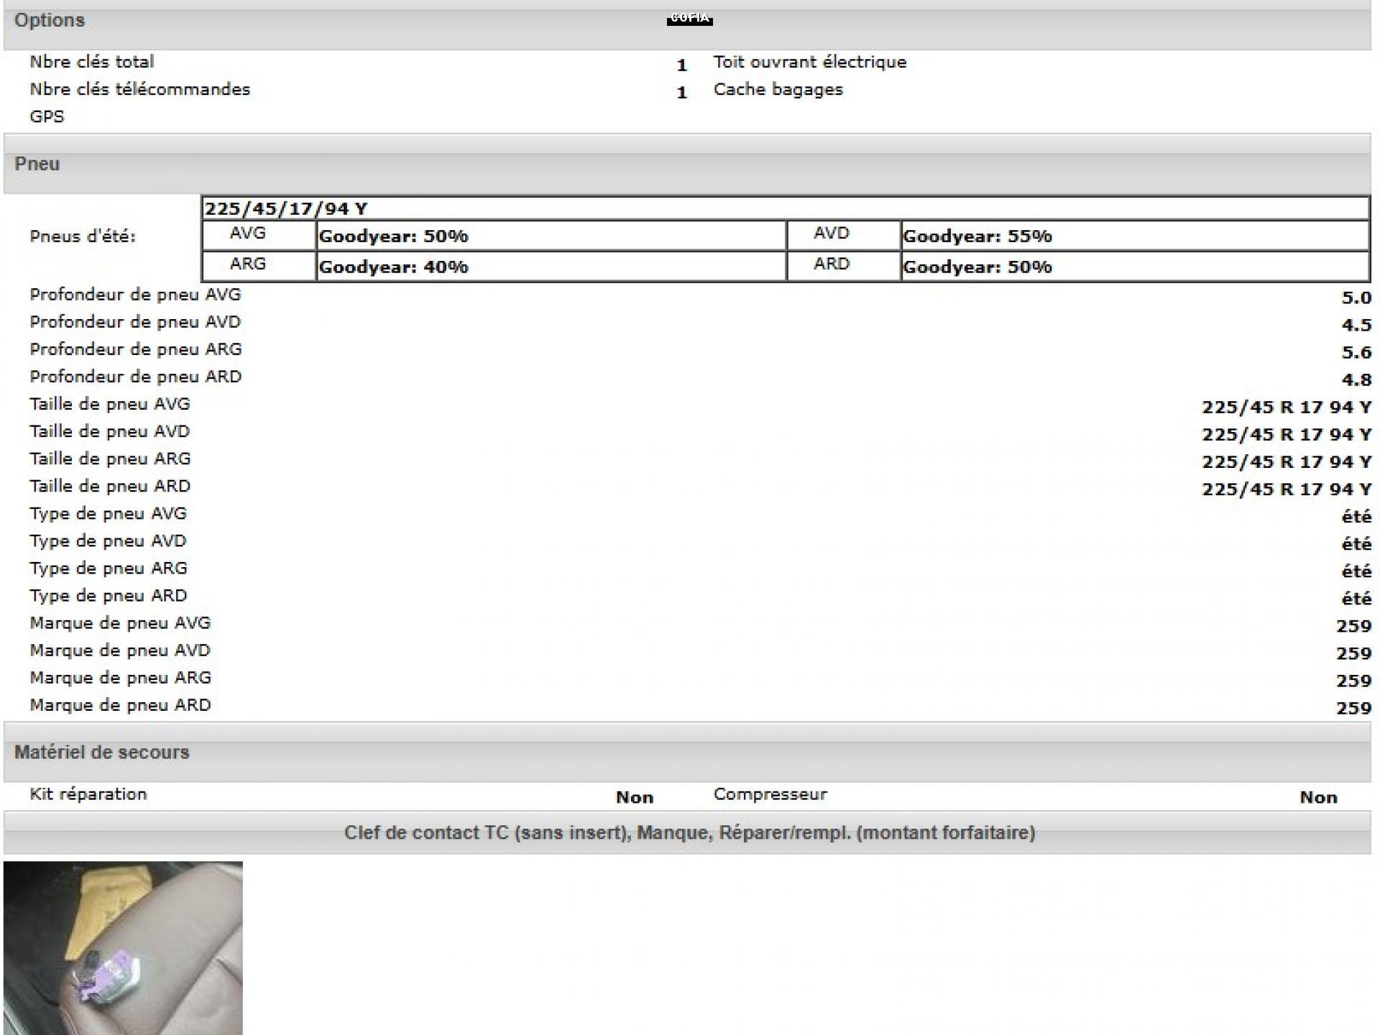Screen dimensions: 1380x1035
Task: Click the COFIA logo at top
Action: (689, 18)
